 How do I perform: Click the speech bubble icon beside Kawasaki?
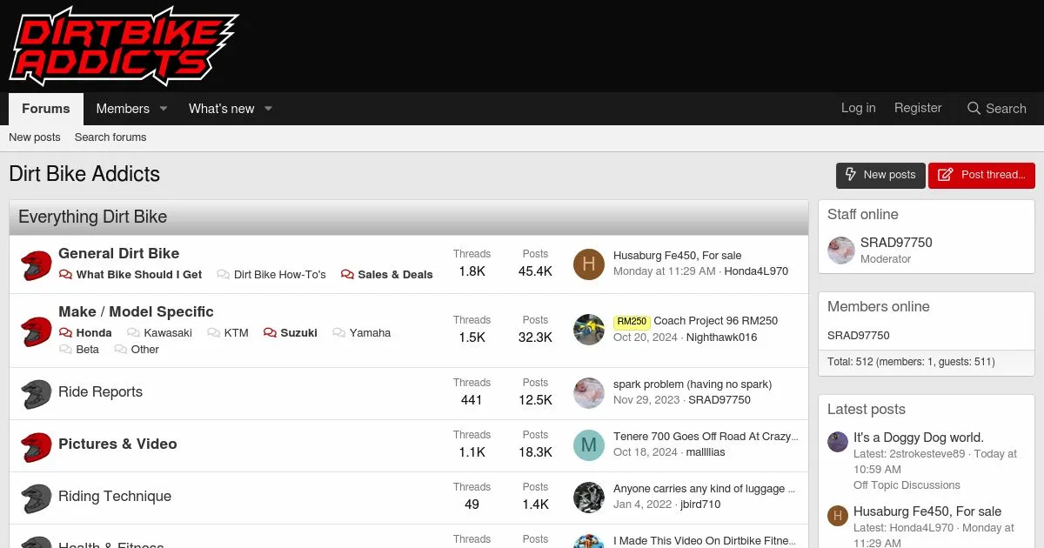[133, 332]
